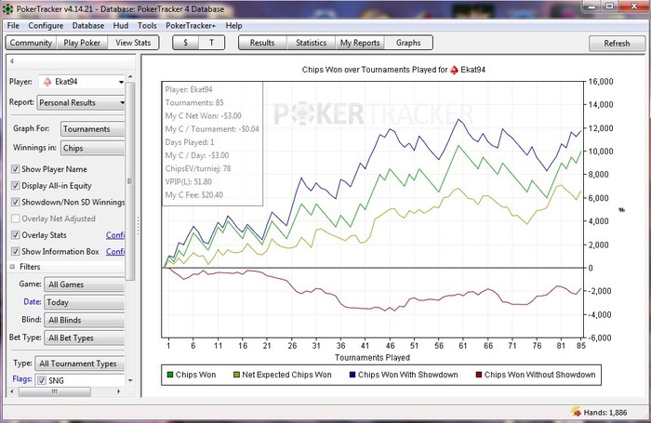Click the red Chips Won Without Showdown swatch
Image resolution: width=651 pixels, height=423 pixels.
pos(479,375)
